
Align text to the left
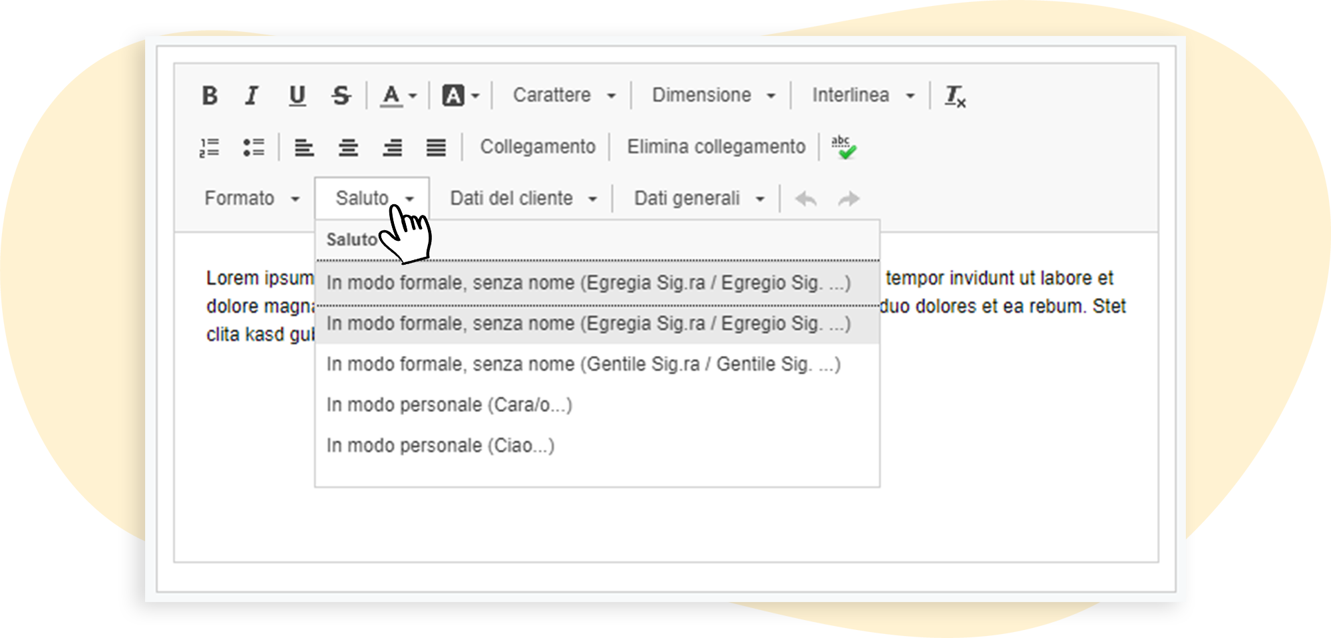click(304, 147)
